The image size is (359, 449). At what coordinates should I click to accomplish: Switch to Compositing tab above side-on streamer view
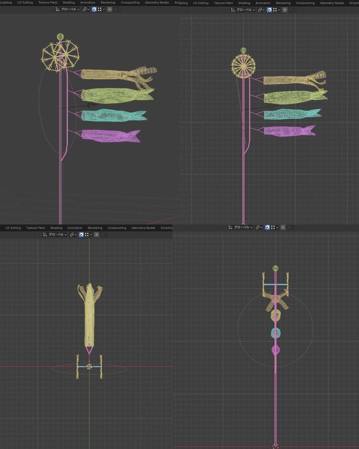pyautogui.click(x=305, y=3)
